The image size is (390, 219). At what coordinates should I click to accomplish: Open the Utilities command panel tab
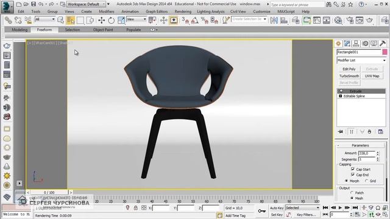pos(383,43)
